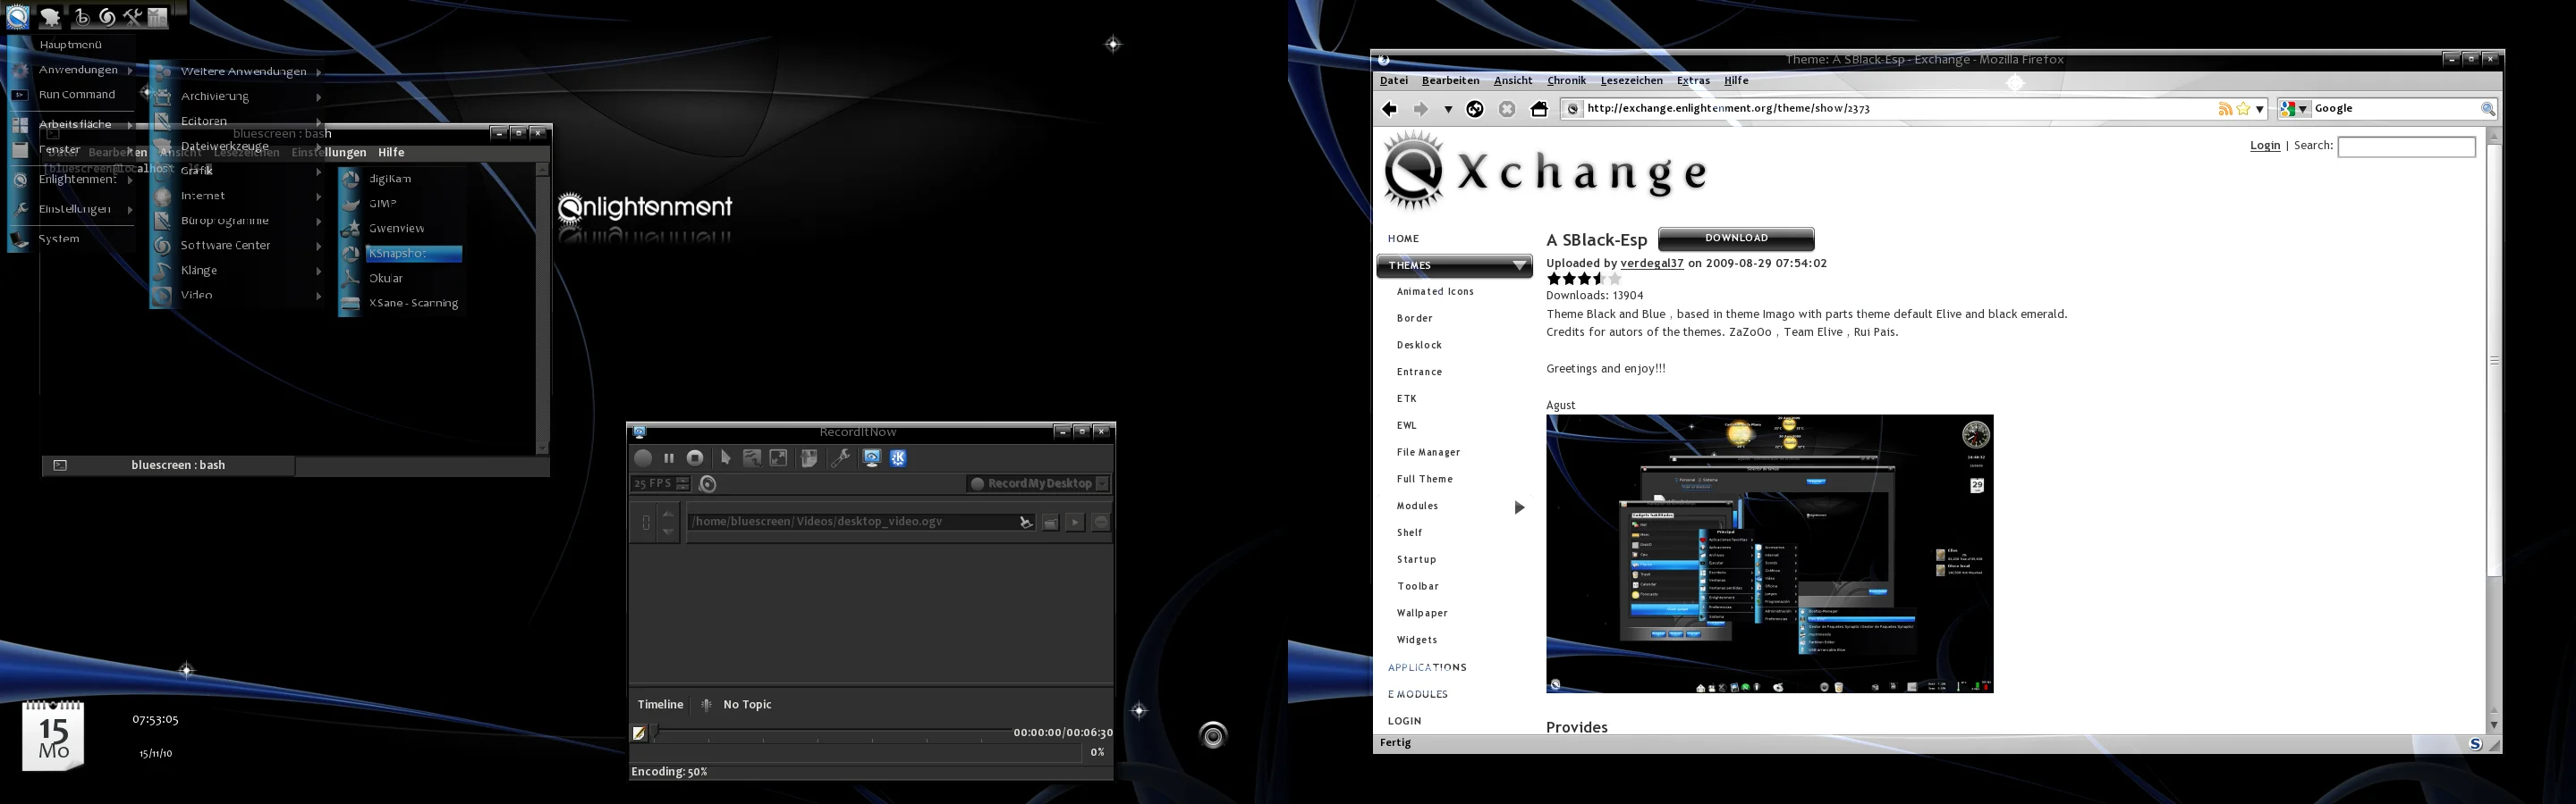
Task: Open Firefox history navigation dropdown arrow
Action: [x=1448, y=110]
